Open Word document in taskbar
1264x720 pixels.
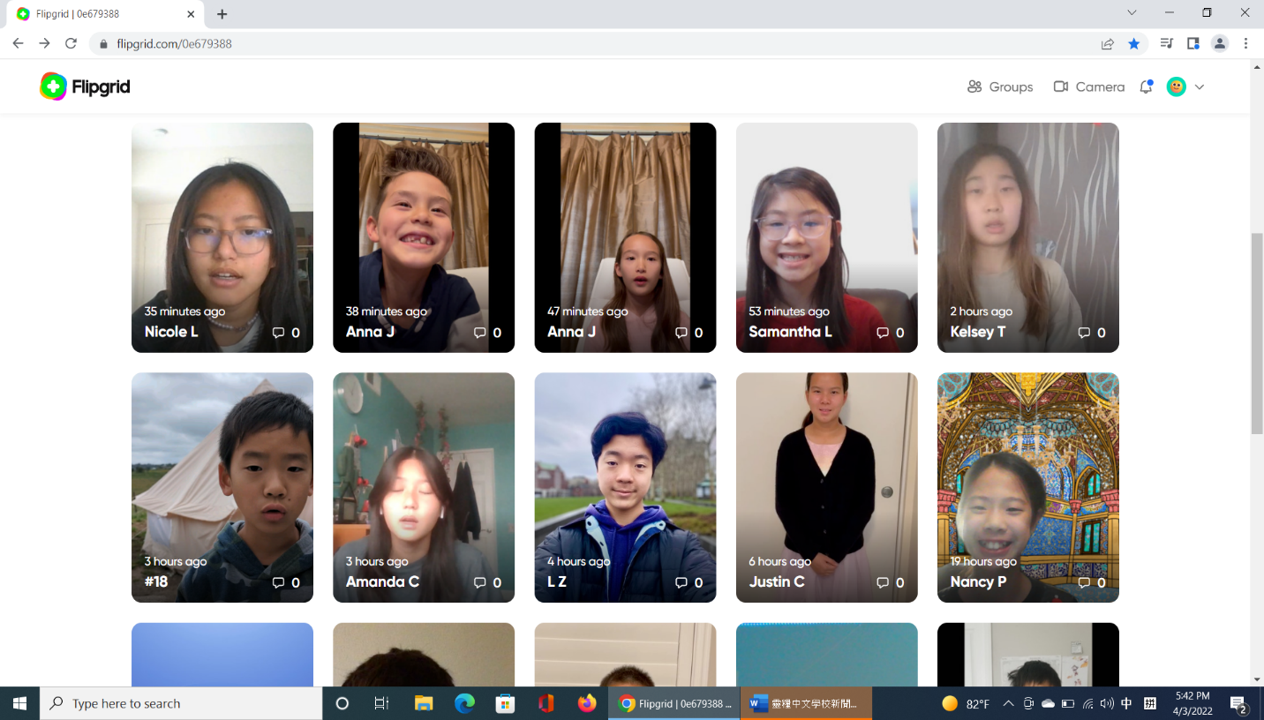pyautogui.click(x=805, y=703)
